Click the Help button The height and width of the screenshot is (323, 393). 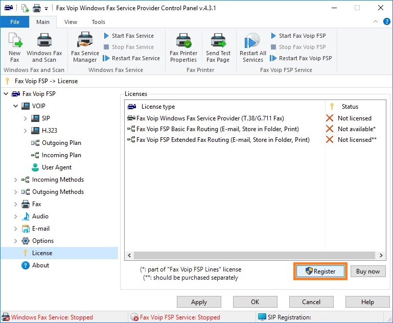click(x=367, y=302)
